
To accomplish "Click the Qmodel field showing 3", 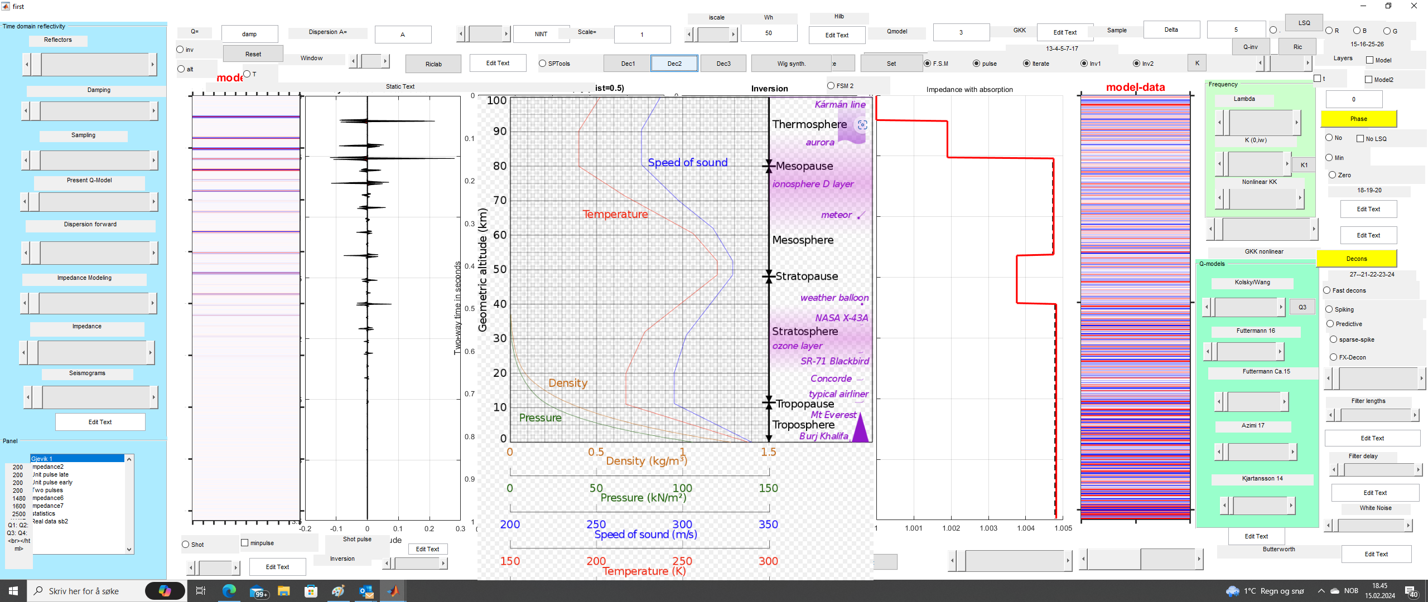I will 961,32.
